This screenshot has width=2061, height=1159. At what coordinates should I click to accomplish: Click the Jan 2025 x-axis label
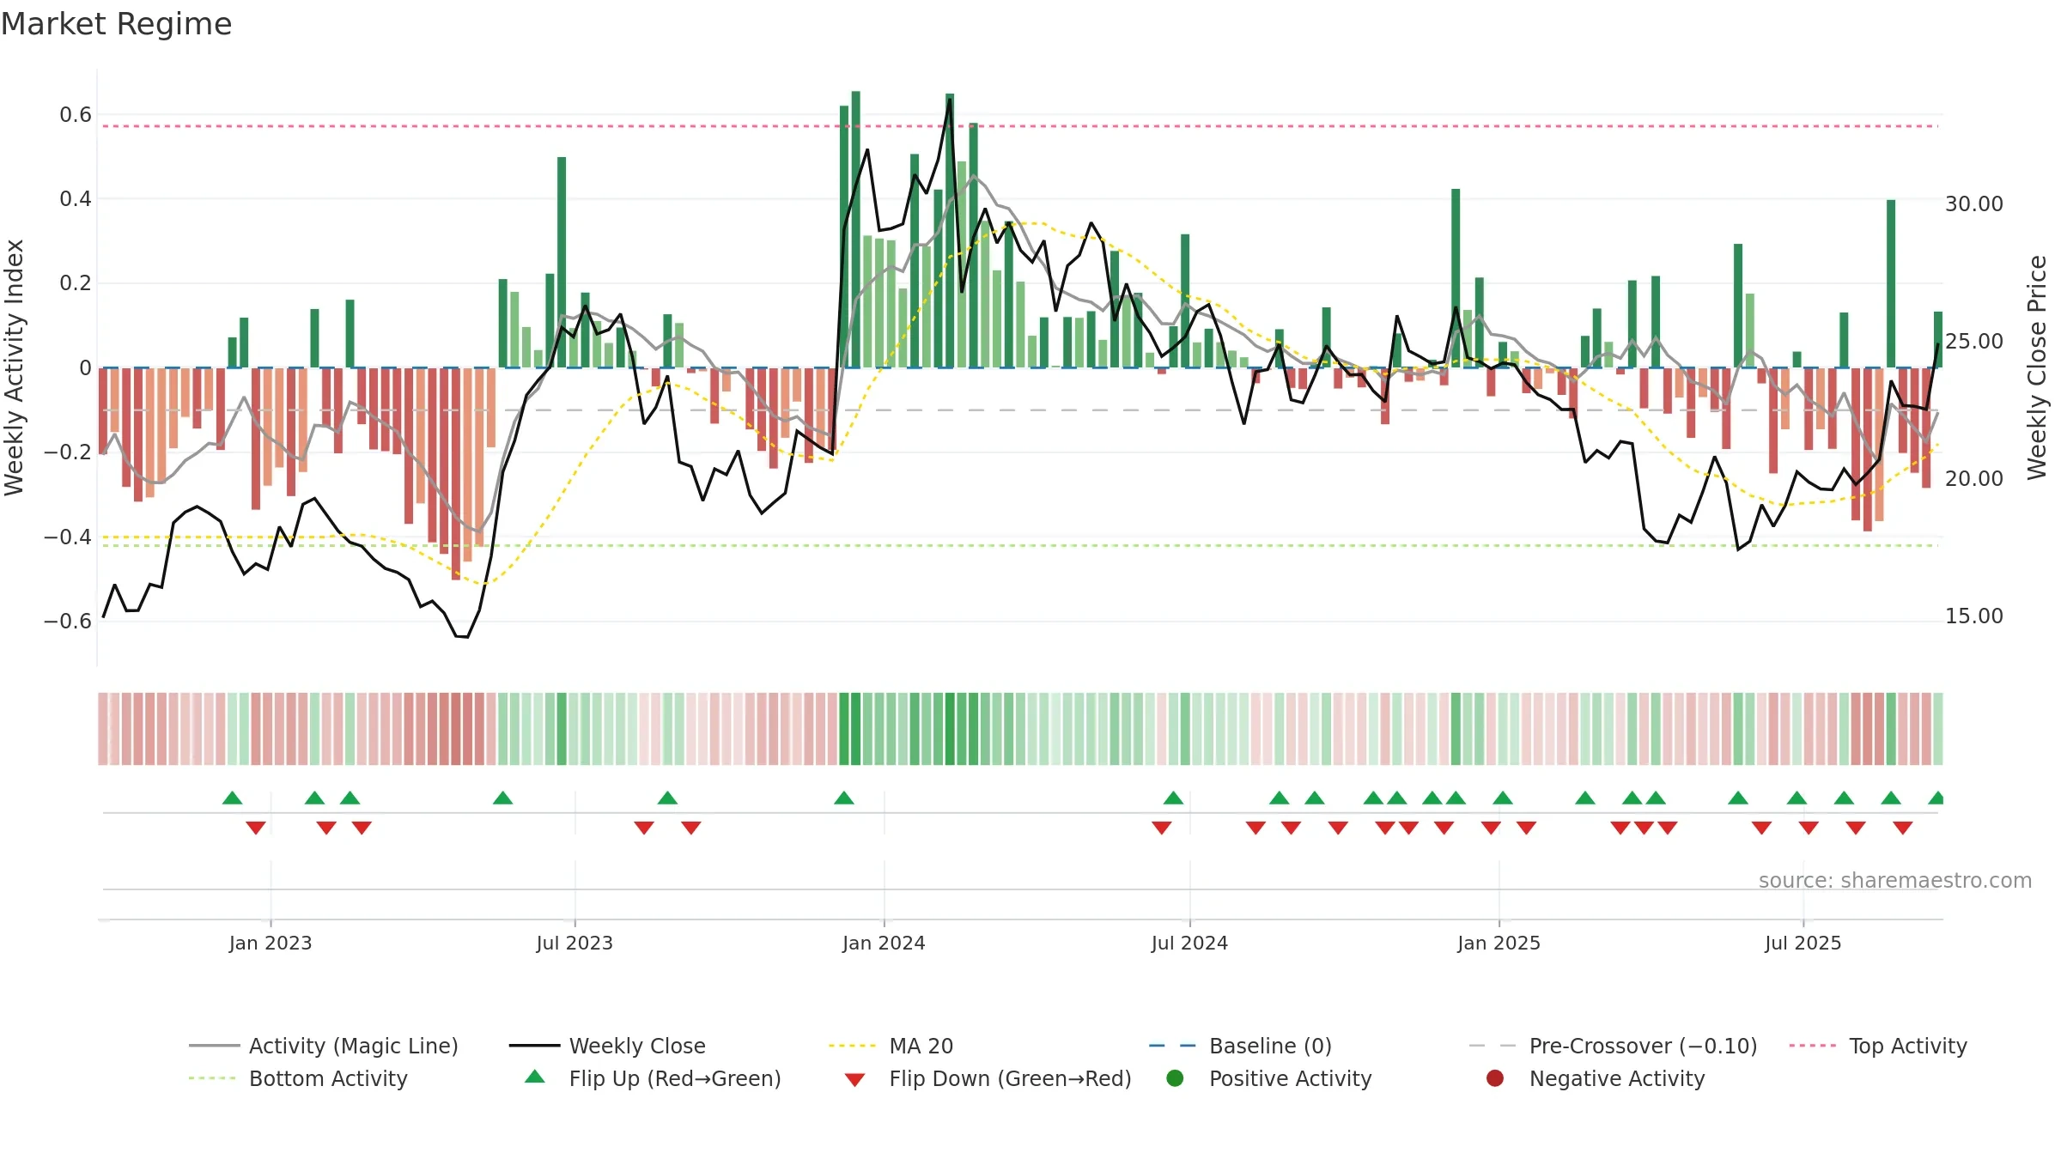coord(1499,943)
